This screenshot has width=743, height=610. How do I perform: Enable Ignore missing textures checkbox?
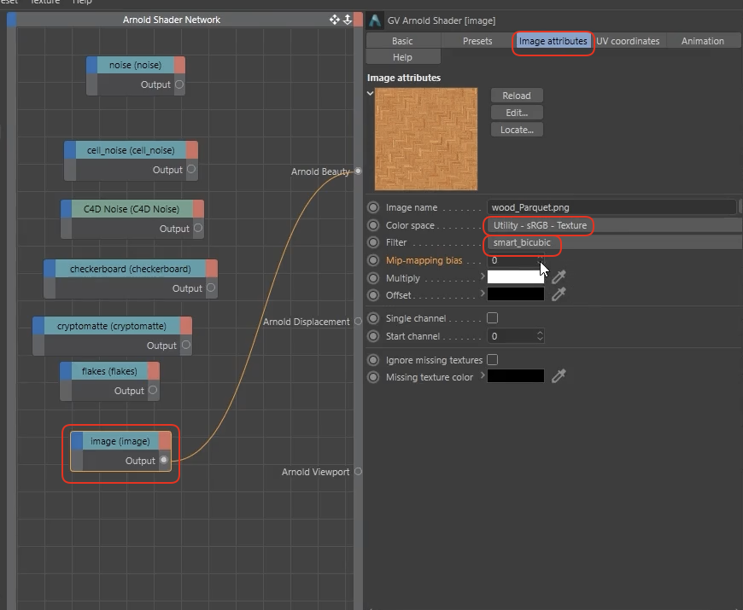tap(492, 359)
